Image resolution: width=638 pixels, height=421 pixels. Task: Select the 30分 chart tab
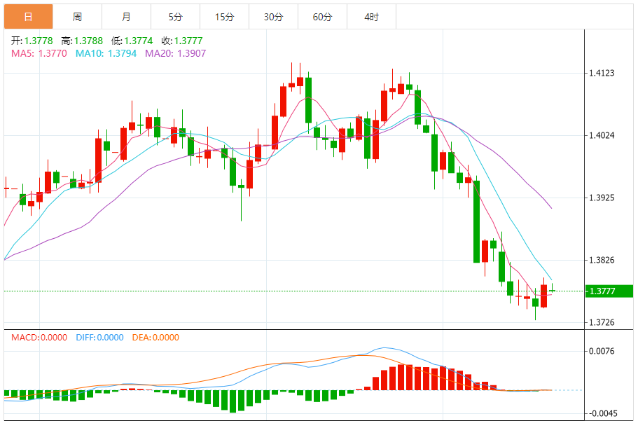(273, 17)
